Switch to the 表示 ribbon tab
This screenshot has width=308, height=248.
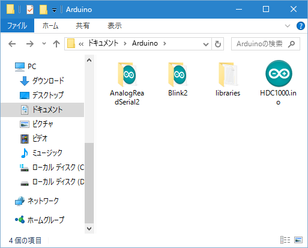click(x=115, y=26)
